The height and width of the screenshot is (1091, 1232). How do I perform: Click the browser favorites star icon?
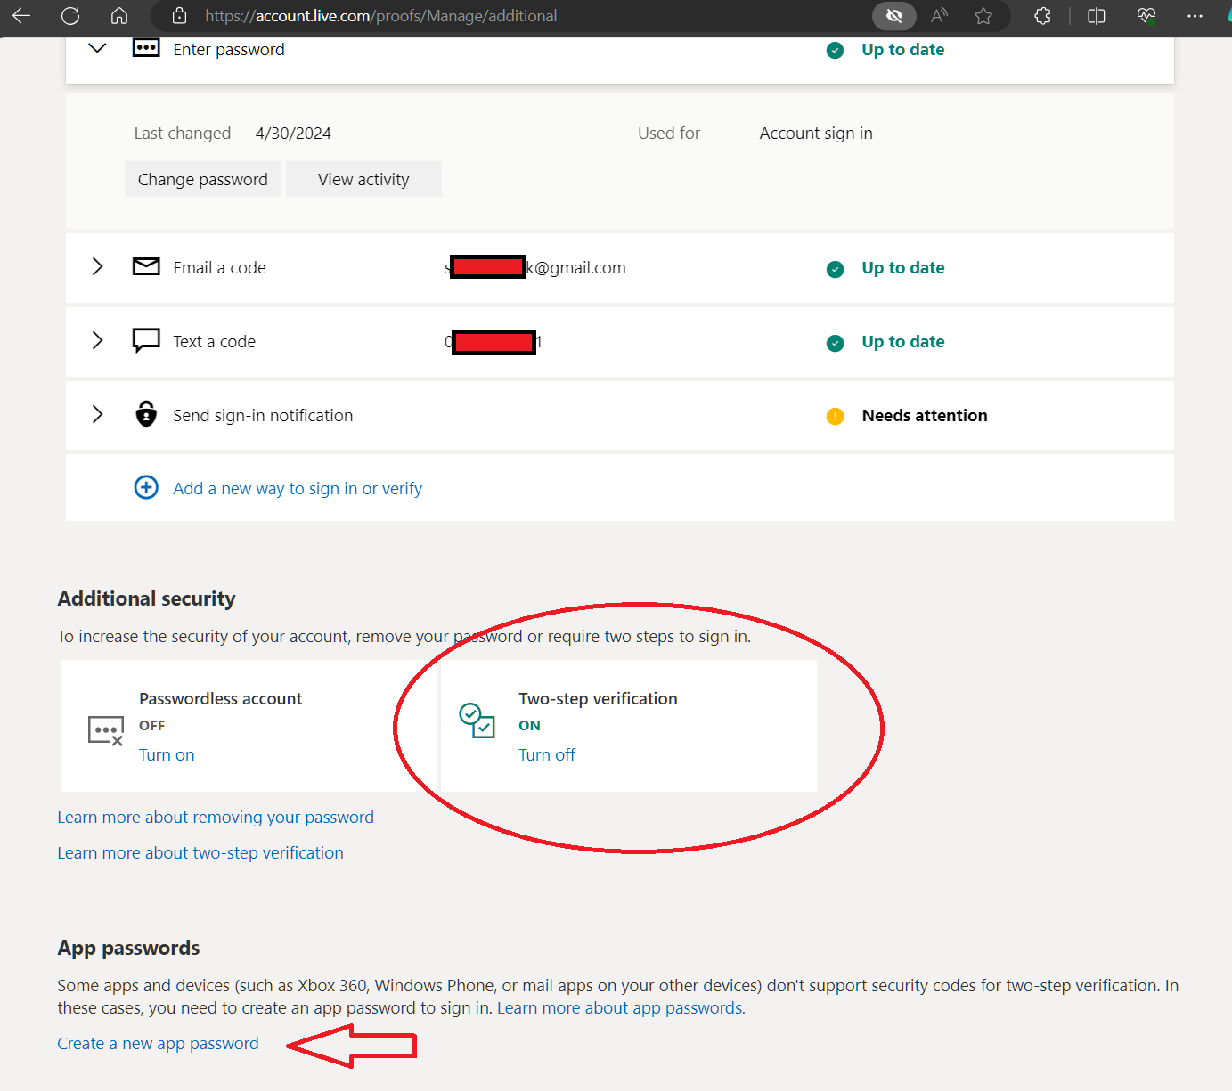pyautogui.click(x=983, y=15)
